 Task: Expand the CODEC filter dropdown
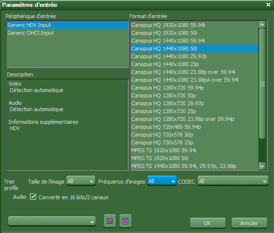[233, 181]
